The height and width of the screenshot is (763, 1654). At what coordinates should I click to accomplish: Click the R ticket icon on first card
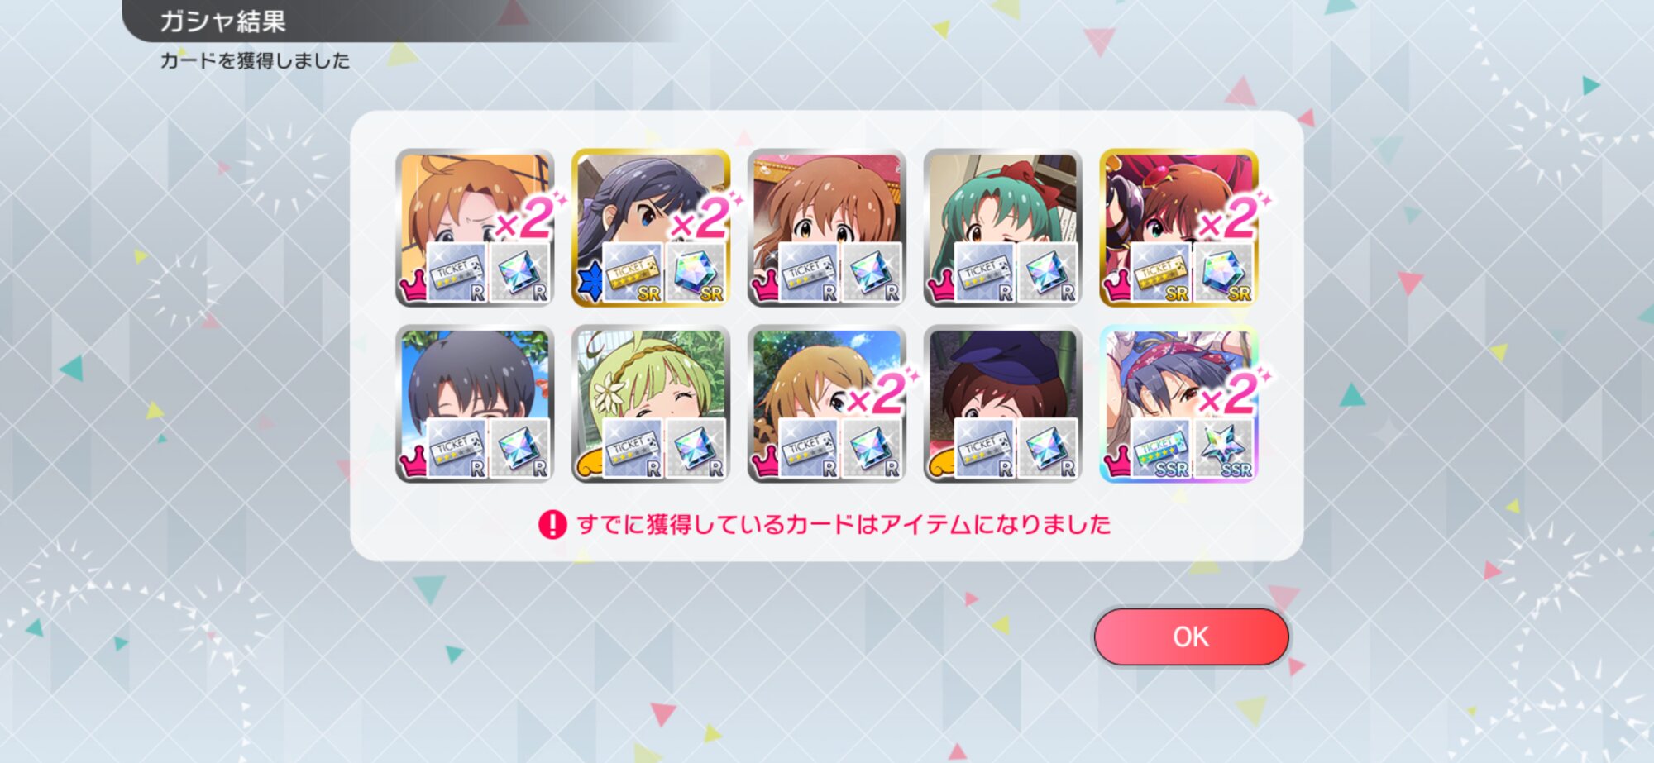(x=457, y=273)
